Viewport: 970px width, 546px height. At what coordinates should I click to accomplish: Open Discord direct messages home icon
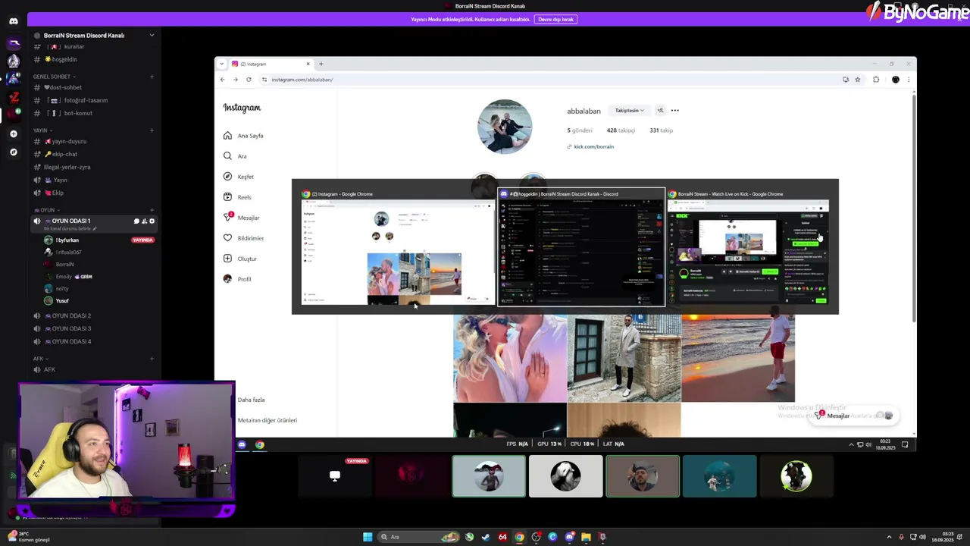[13, 21]
